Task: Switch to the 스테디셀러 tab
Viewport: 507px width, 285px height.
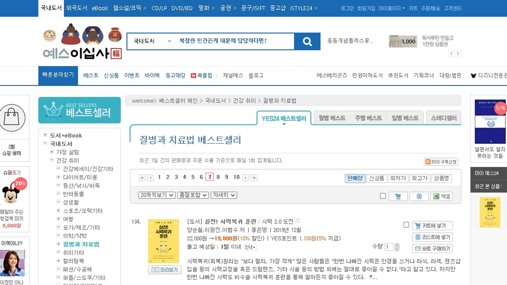Action: 444,118
